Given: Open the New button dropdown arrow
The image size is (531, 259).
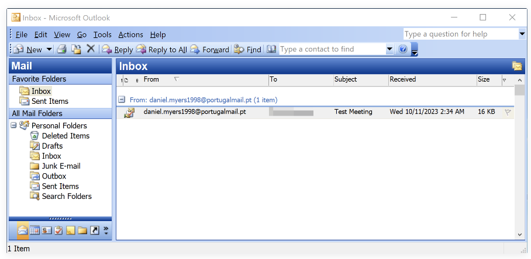Looking at the screenshot, I should 49,50.
